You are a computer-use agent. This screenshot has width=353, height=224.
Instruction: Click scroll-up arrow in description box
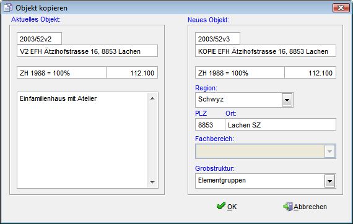click(152, 98)
